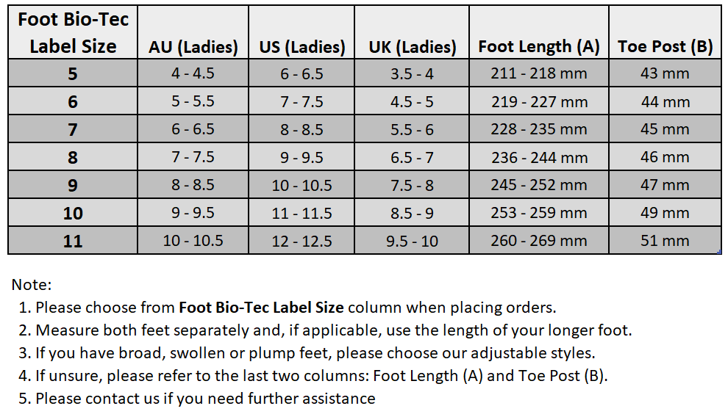Click label size 5 row cell
Viewport: 728px width, 417px height.
pos(72,74)
